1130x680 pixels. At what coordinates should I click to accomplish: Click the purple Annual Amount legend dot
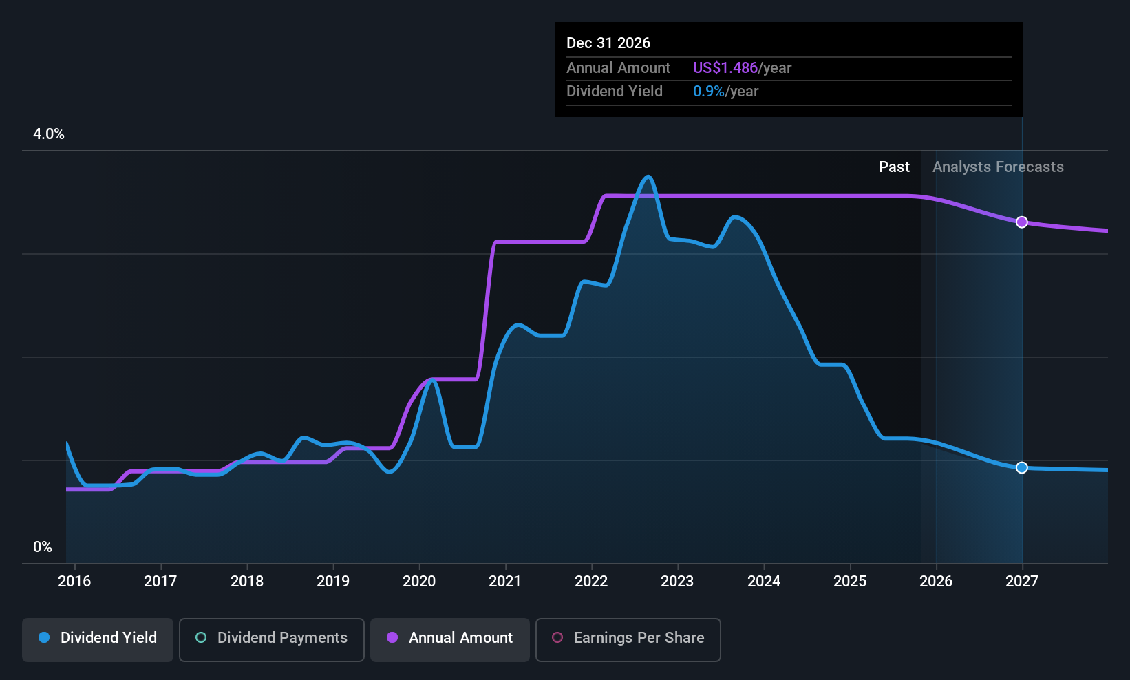click(392, 638)
